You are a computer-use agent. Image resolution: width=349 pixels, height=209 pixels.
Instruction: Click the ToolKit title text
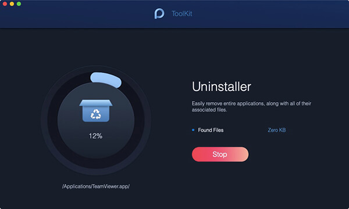coord(182,13)
